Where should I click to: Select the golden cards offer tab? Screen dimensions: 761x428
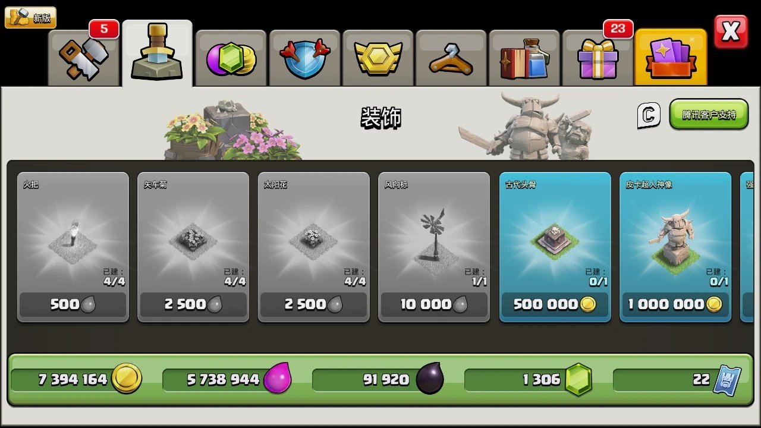point(671,57)
